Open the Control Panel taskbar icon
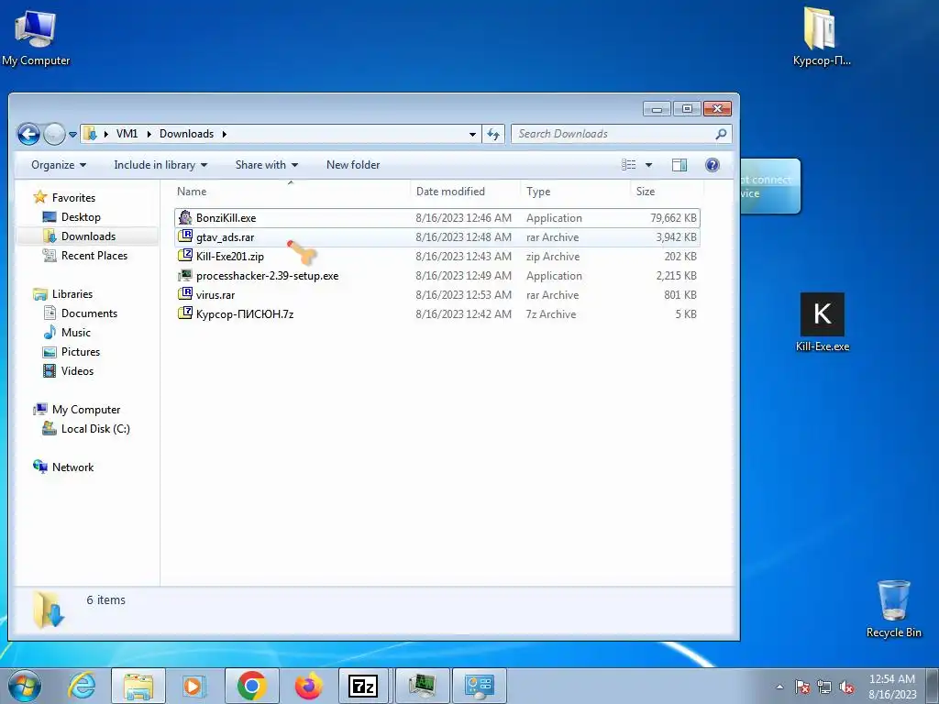The height and width of the screenshot is (704, 939). point(479,686)
